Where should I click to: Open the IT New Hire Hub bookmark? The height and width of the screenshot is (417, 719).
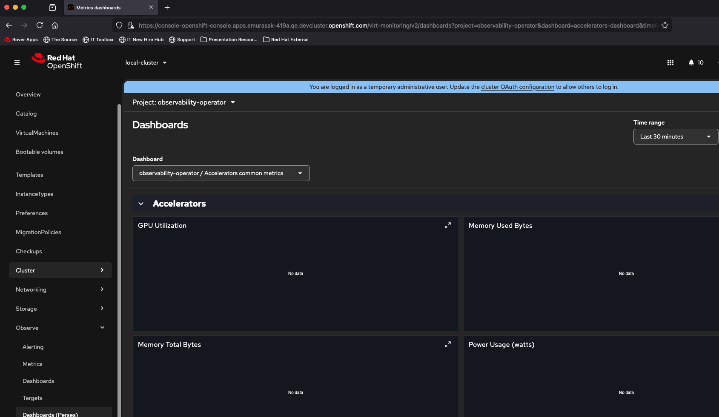coord(141,40)
